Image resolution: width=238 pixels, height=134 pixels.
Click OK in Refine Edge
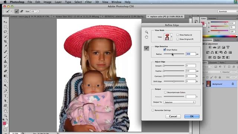(x=192, y=117)
